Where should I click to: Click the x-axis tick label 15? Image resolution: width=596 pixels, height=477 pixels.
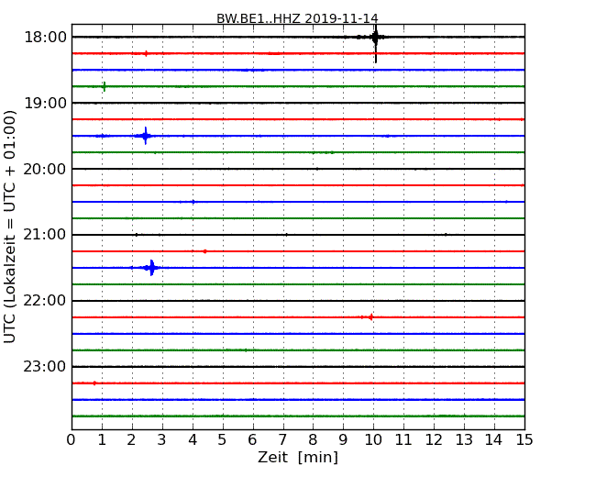point(524,440)
